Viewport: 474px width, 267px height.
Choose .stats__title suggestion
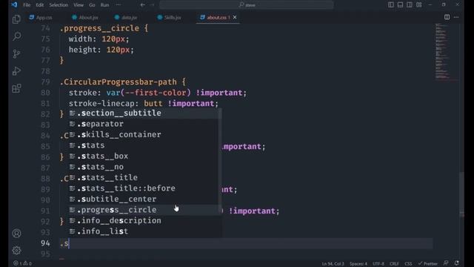point(144,177)
